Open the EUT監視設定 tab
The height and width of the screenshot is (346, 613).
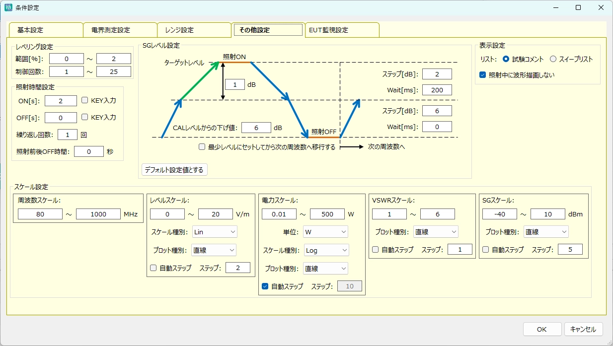click(x=342, y=30)
